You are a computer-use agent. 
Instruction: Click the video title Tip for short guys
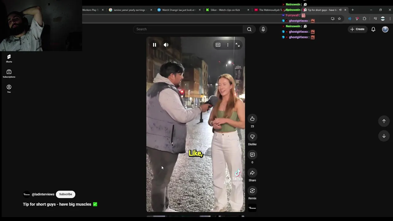(57, 204)
